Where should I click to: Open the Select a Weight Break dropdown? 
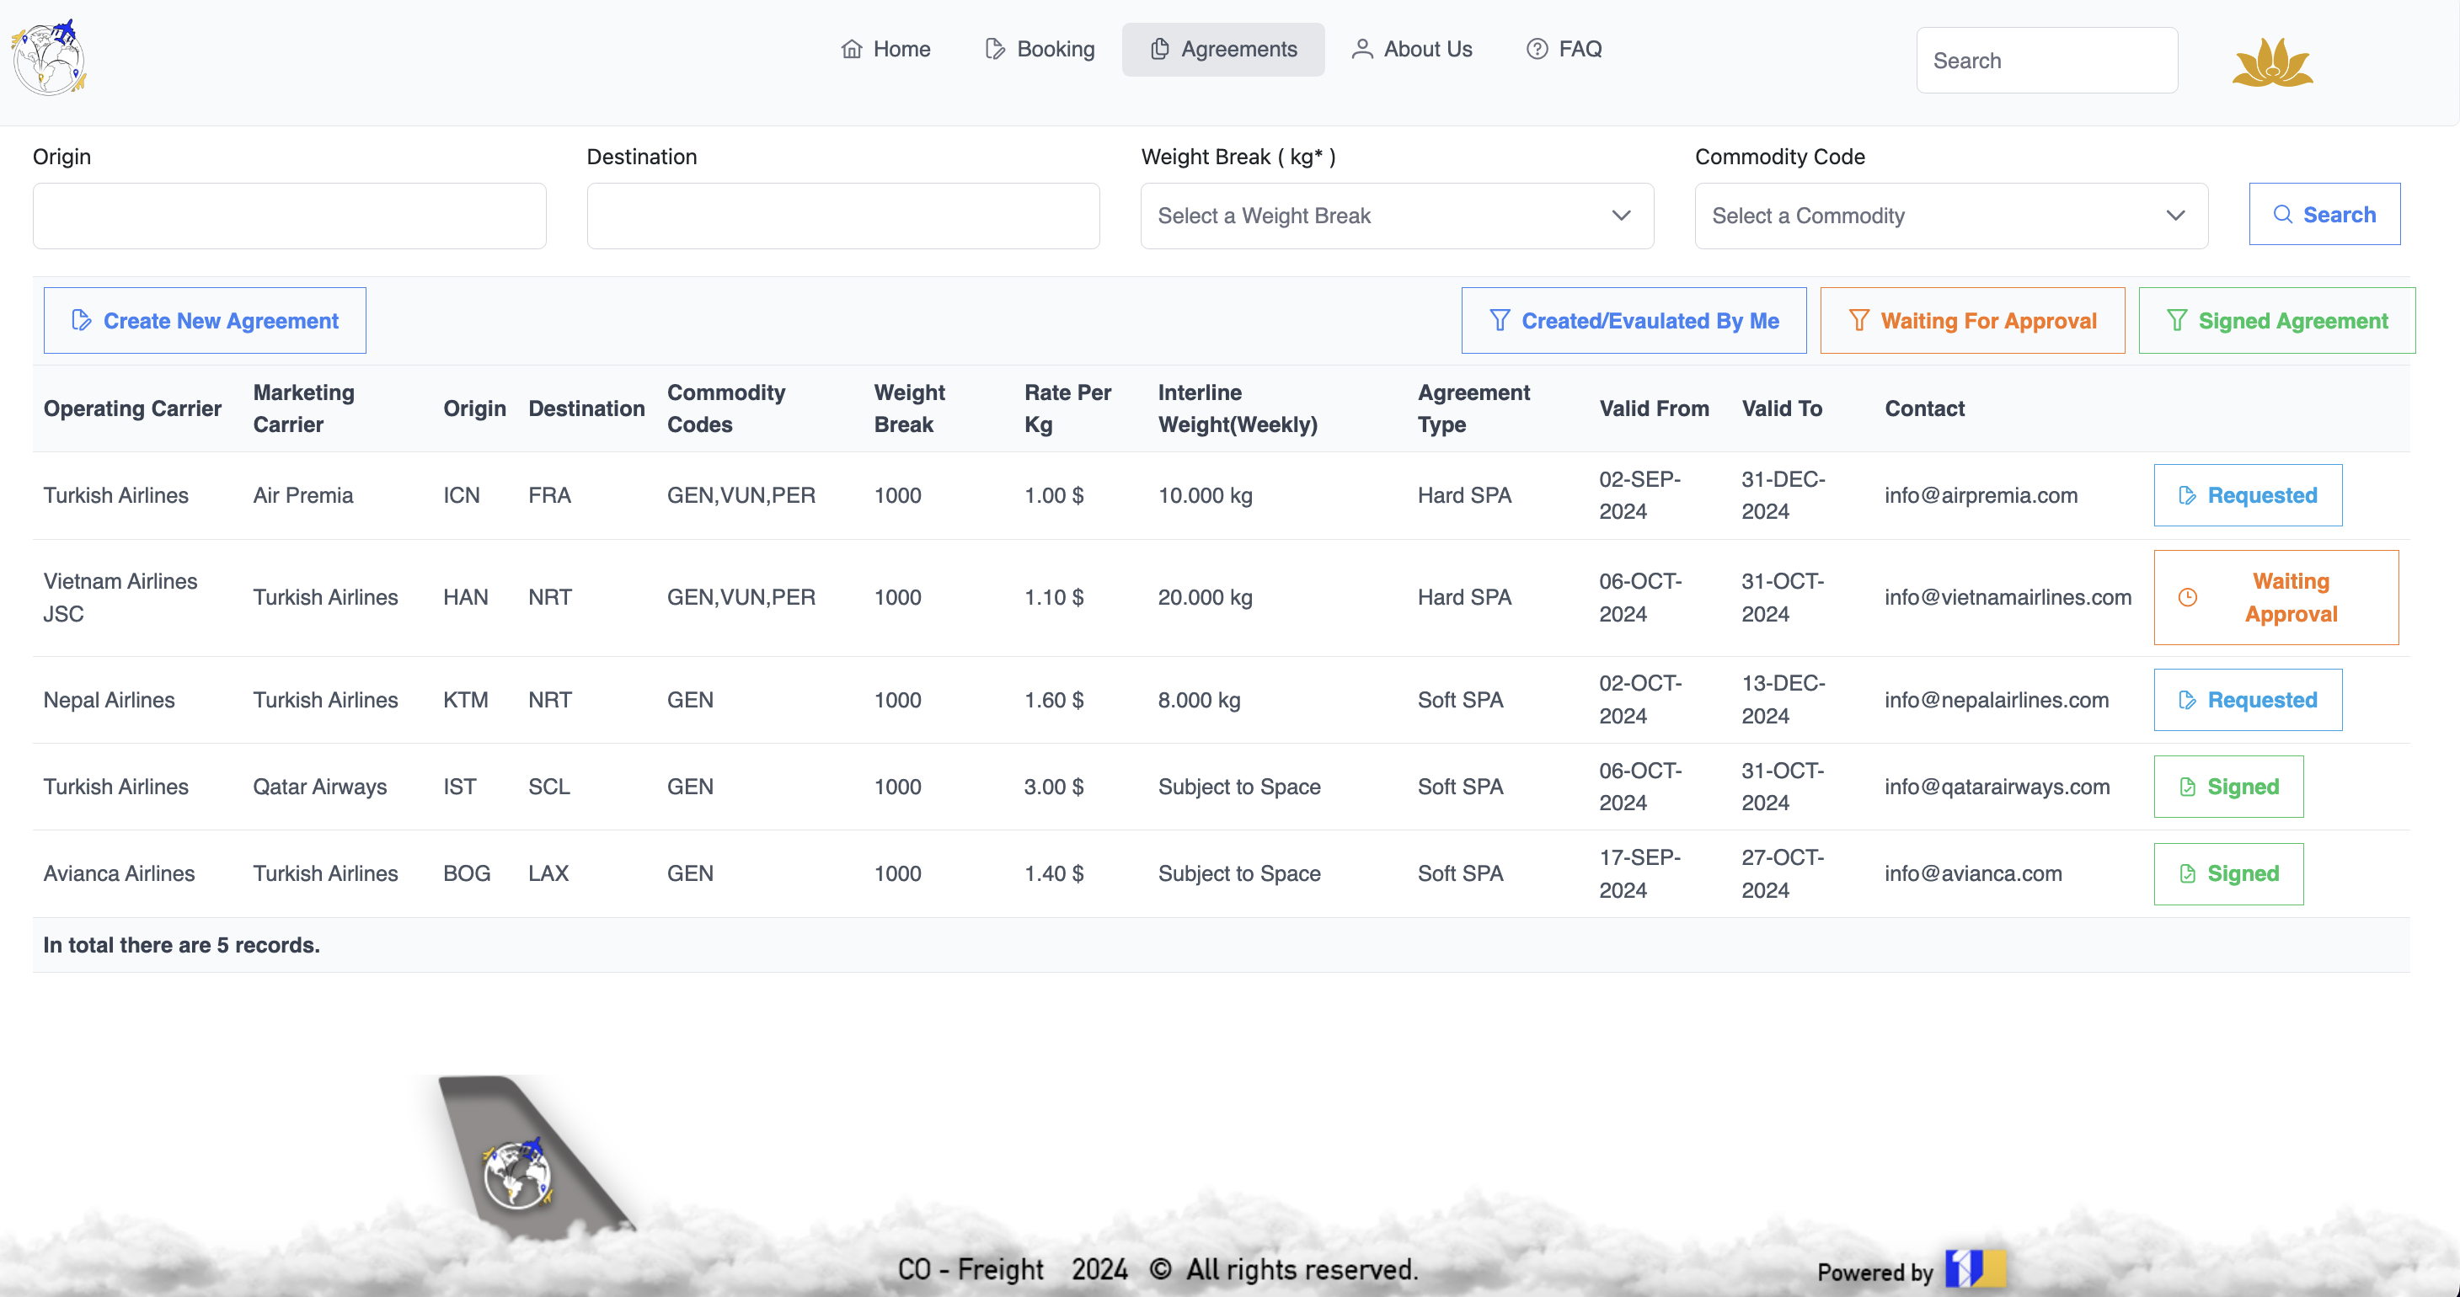tap(1396, 216)
